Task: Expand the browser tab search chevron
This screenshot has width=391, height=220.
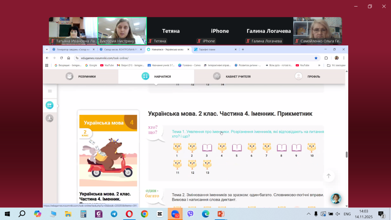Action: (47, 49)
